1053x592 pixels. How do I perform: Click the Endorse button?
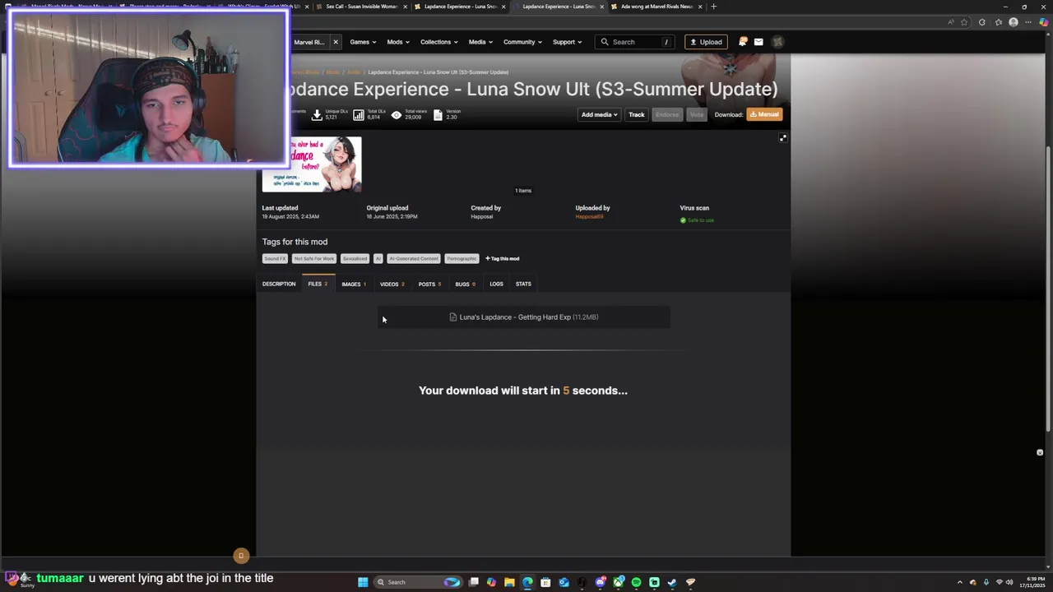(x=667, y=115)
